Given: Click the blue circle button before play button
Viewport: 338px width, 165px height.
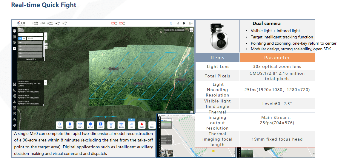Looking at the screenshot, I should coord(90,125).
